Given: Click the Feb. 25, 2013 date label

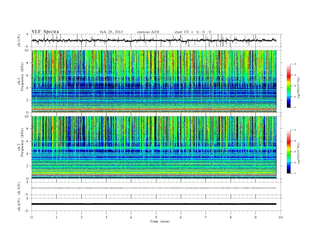Looking at the screenshot, I should [111, 32].
